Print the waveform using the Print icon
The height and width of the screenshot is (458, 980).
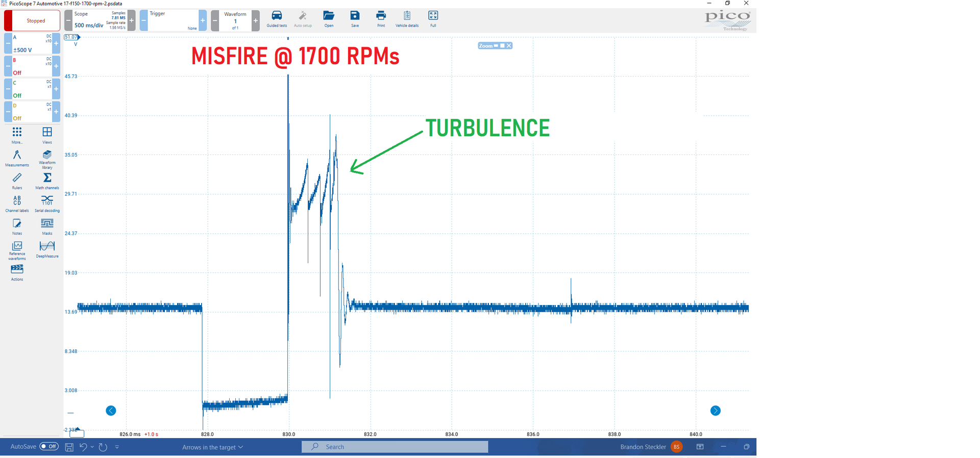click(x=381, y=19)
